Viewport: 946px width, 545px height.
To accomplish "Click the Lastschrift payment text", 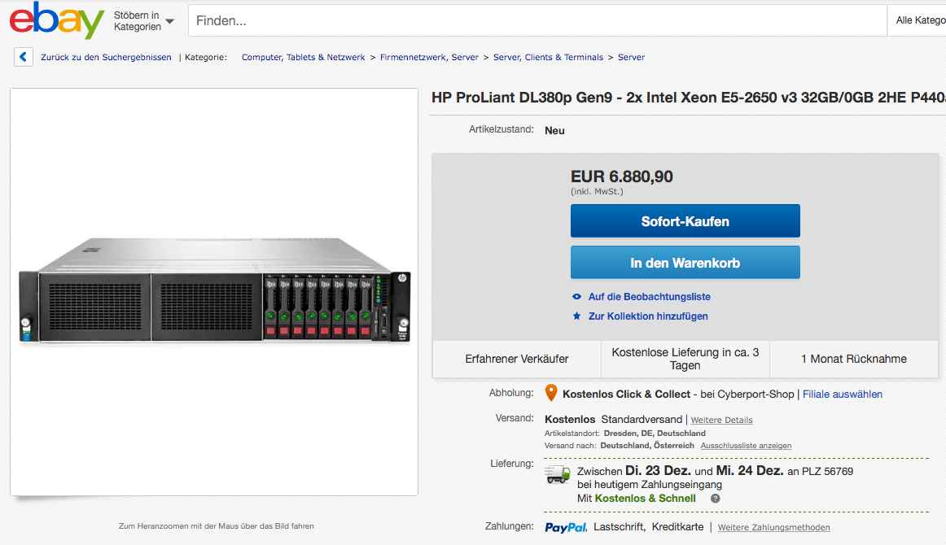I will coord(619,527).
